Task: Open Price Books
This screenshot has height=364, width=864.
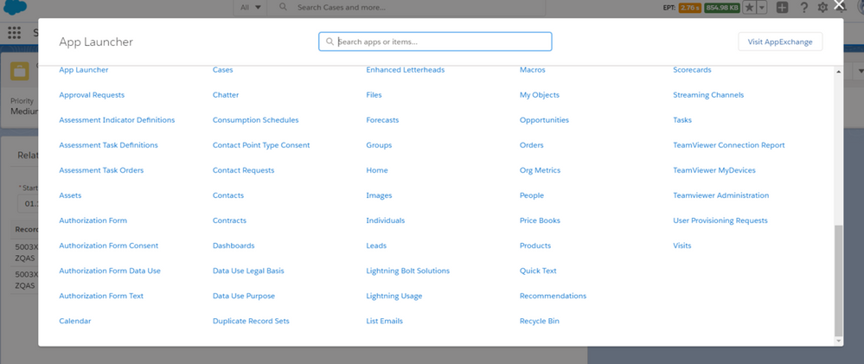Action: (540, 220)
